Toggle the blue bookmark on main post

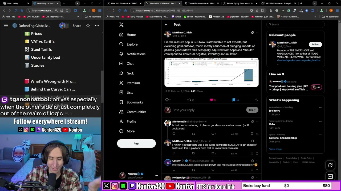click(x=234, y=100)
